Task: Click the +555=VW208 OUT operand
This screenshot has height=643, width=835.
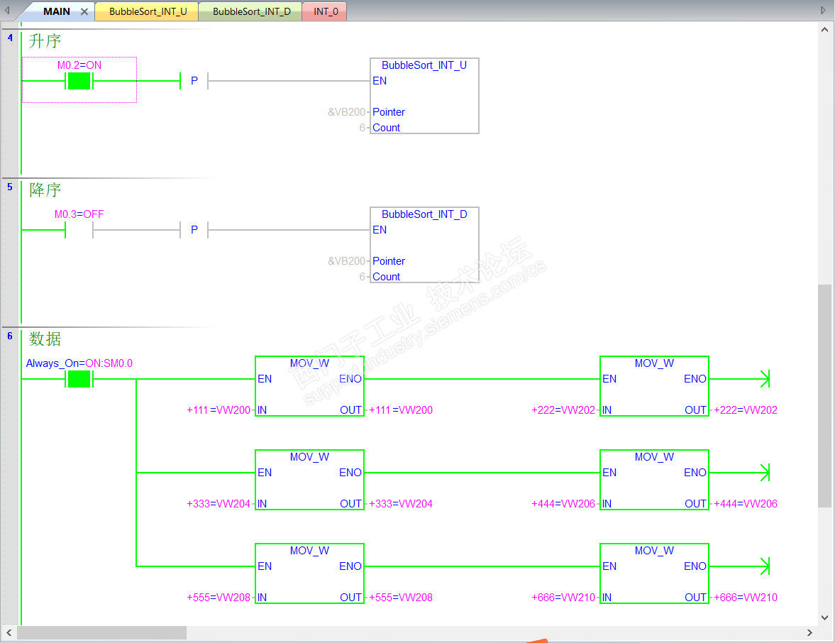Action: 400,598
